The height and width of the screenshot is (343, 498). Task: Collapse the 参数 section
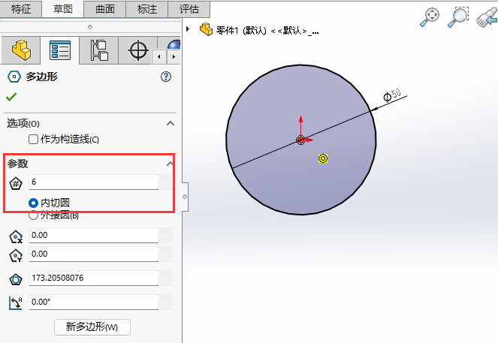point(171,164)
